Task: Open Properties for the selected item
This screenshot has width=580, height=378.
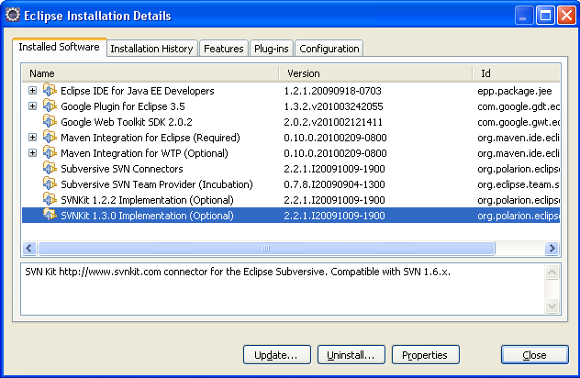Action: click(x=426, y=355)
